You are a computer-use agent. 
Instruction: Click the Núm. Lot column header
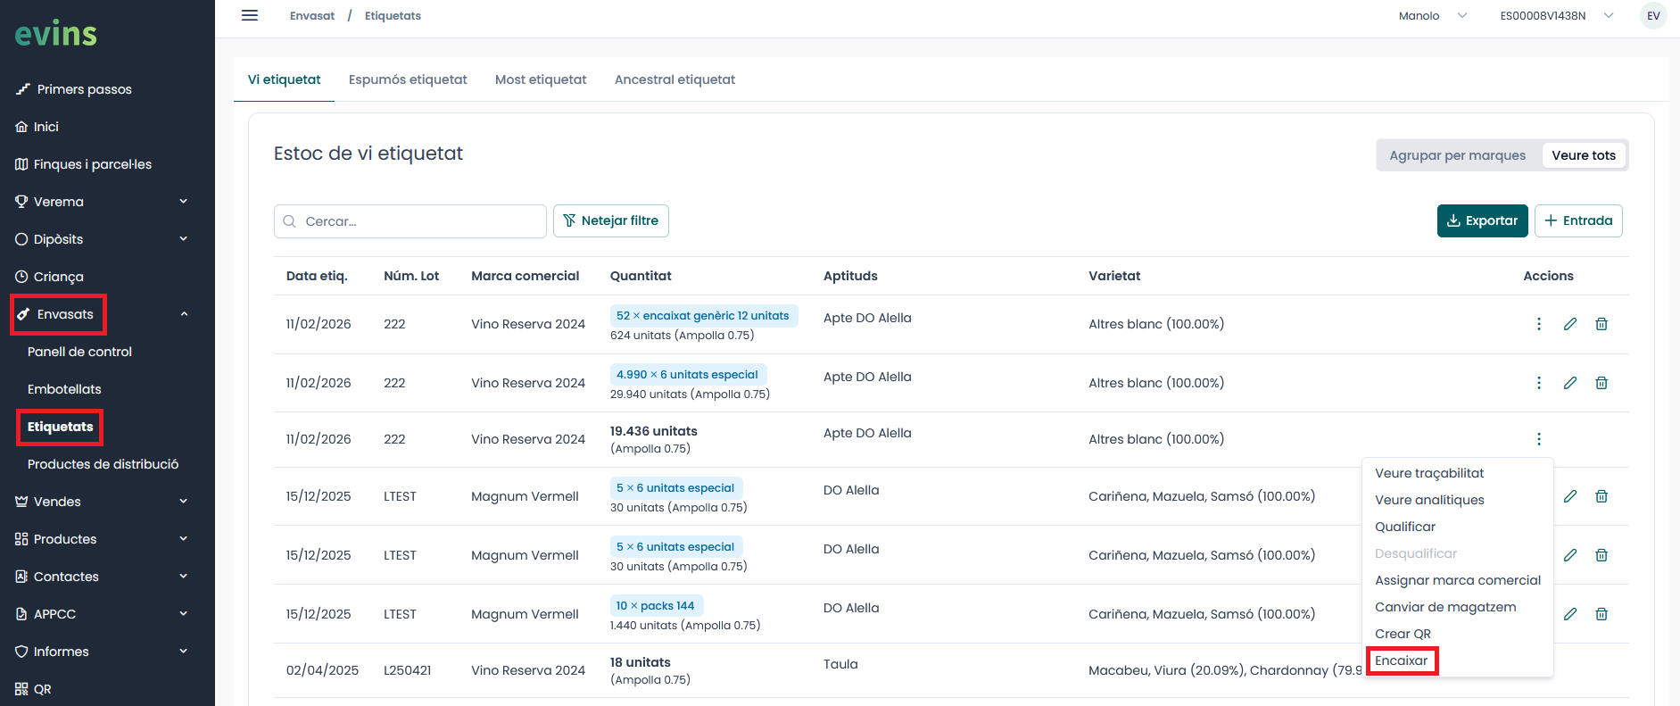coord(411,276)
